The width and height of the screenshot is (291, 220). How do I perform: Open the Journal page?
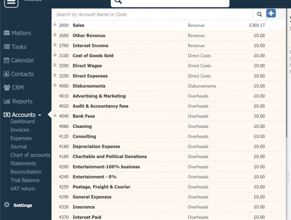[18, 146]
